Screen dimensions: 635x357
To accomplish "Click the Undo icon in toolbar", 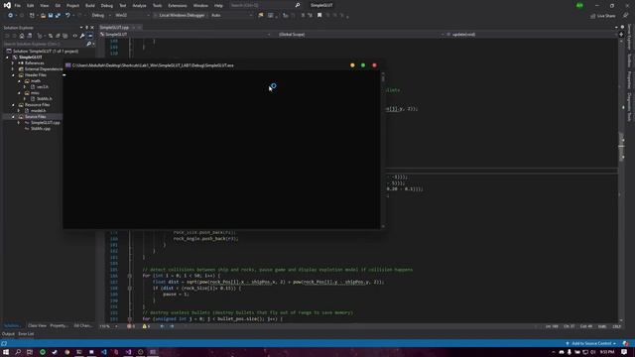I will coord(67,16).
